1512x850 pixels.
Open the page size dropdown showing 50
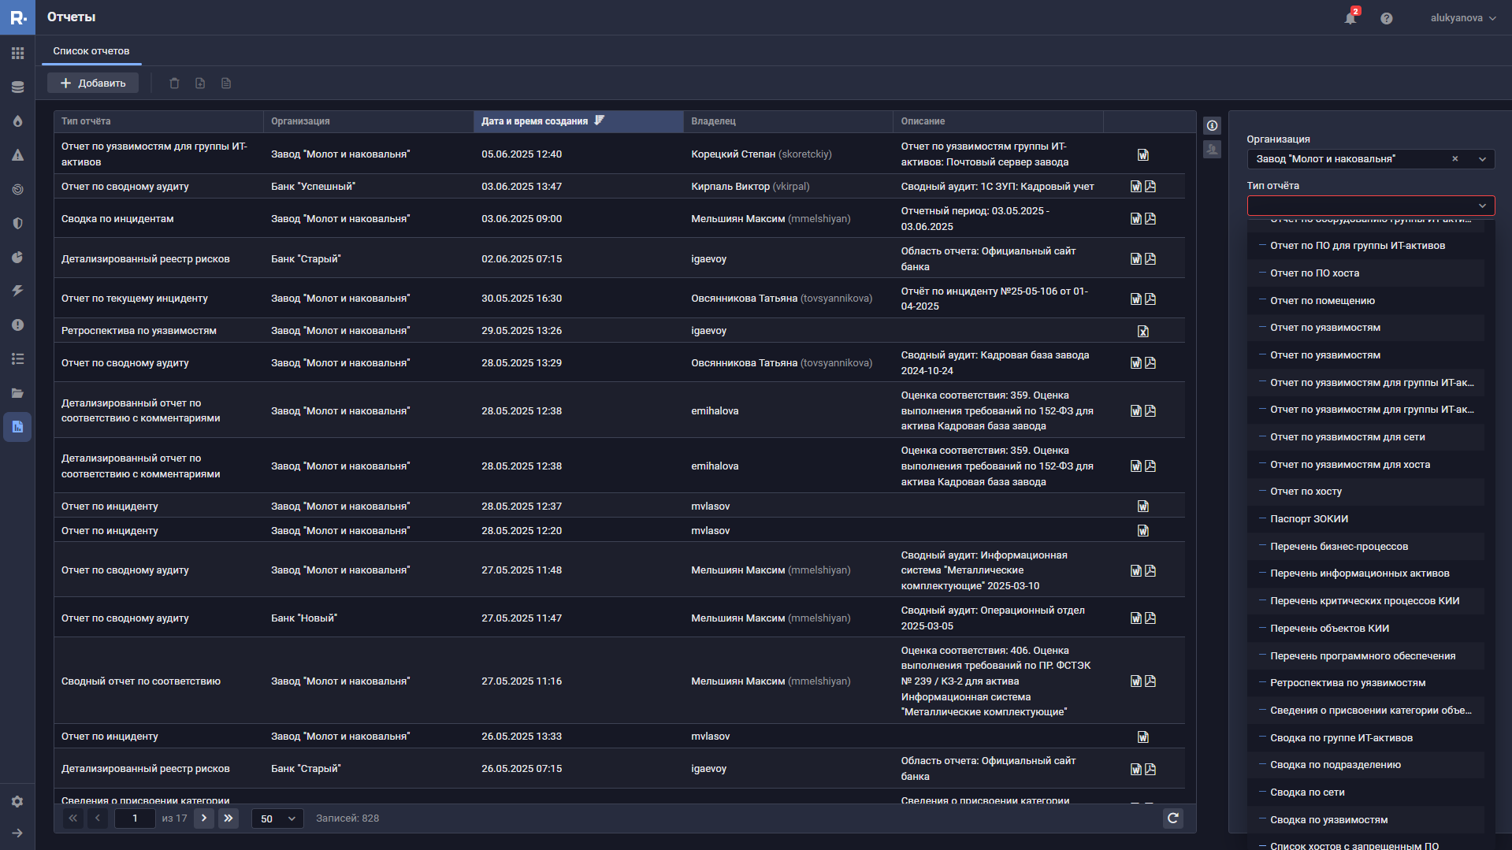(277, 818)
